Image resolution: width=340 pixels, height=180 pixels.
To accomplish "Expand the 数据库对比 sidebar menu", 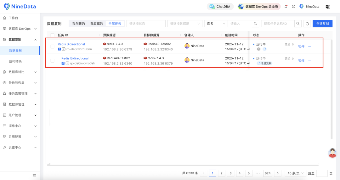I will point(20,72).
